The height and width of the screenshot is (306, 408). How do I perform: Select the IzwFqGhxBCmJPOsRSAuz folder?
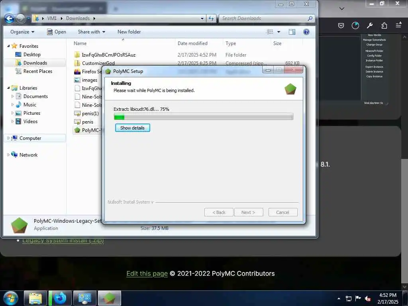(108, 55)
